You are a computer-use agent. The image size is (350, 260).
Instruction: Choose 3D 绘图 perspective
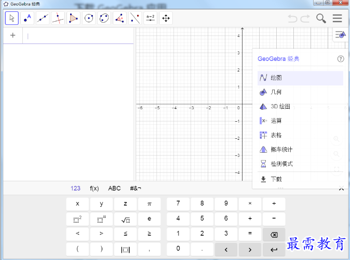[x=300, y=106]
